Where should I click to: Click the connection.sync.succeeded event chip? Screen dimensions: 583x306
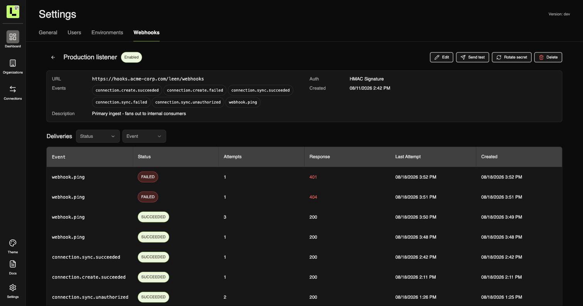pyautogui.click(x=261, y=90)
